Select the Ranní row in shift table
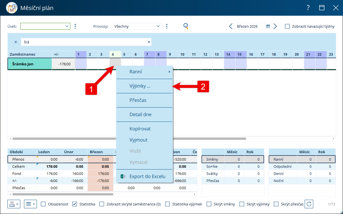Screen dimensions: 343x214 302,159
